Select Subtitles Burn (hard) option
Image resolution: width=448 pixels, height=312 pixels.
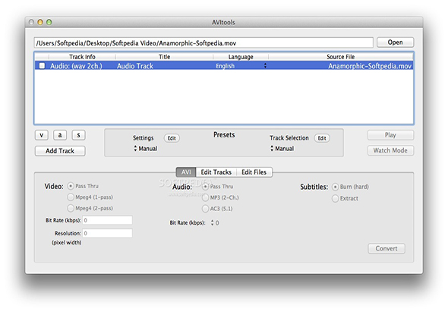(x=335, y=188)
